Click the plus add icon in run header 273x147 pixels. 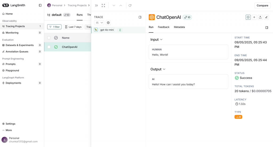click(254, 17)
